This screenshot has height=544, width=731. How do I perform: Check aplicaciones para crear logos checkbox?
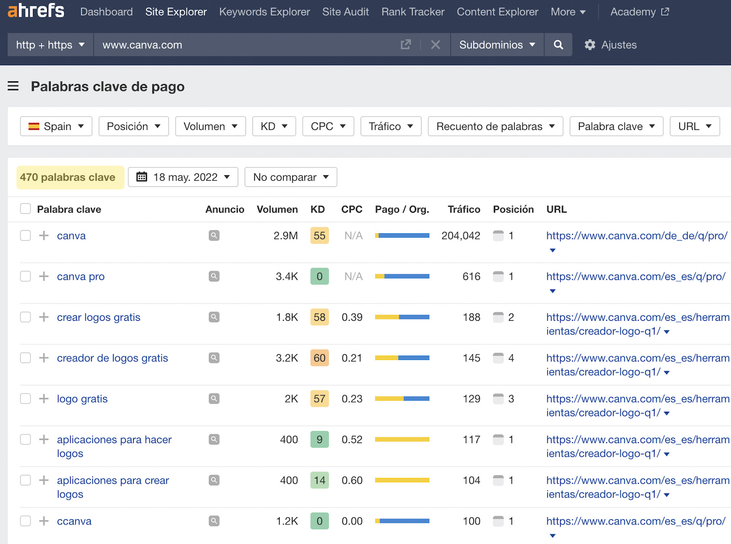pyautogui.click(x=26, y=480)
